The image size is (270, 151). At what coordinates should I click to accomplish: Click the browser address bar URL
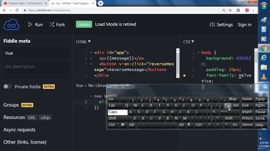point(49,10)
